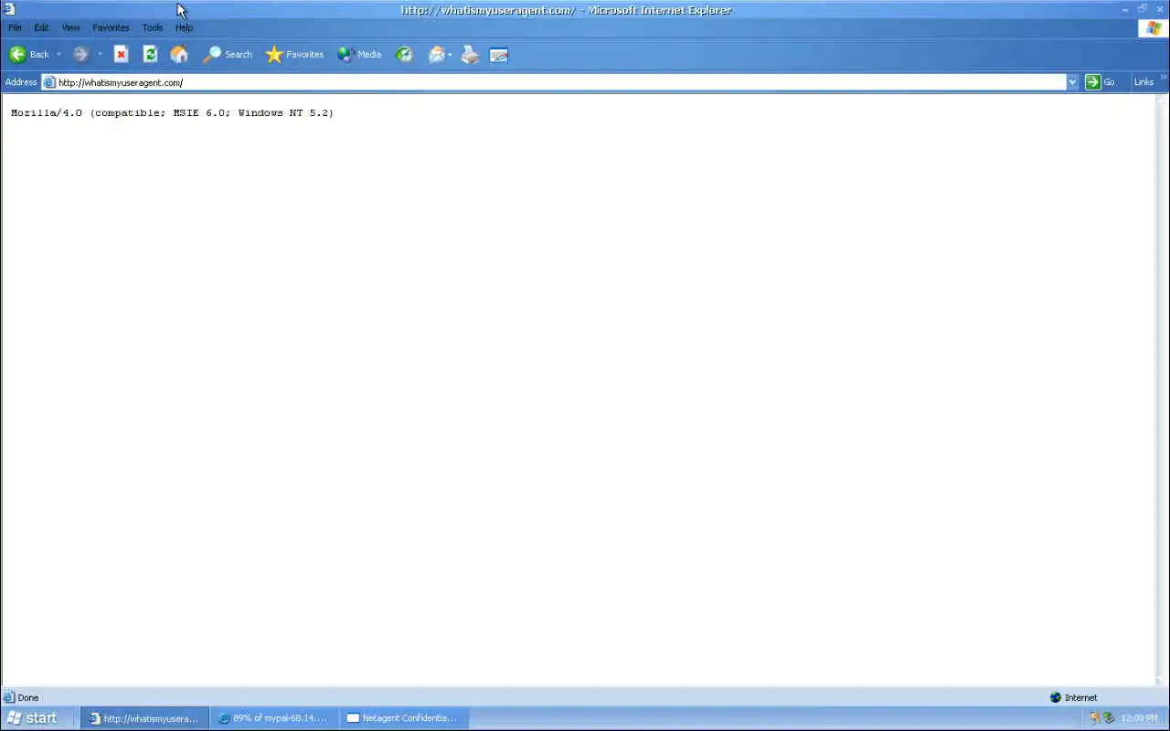Click the Forward navigation arrow
This screenshot has width=1170, height=731.
pos(80,55)
